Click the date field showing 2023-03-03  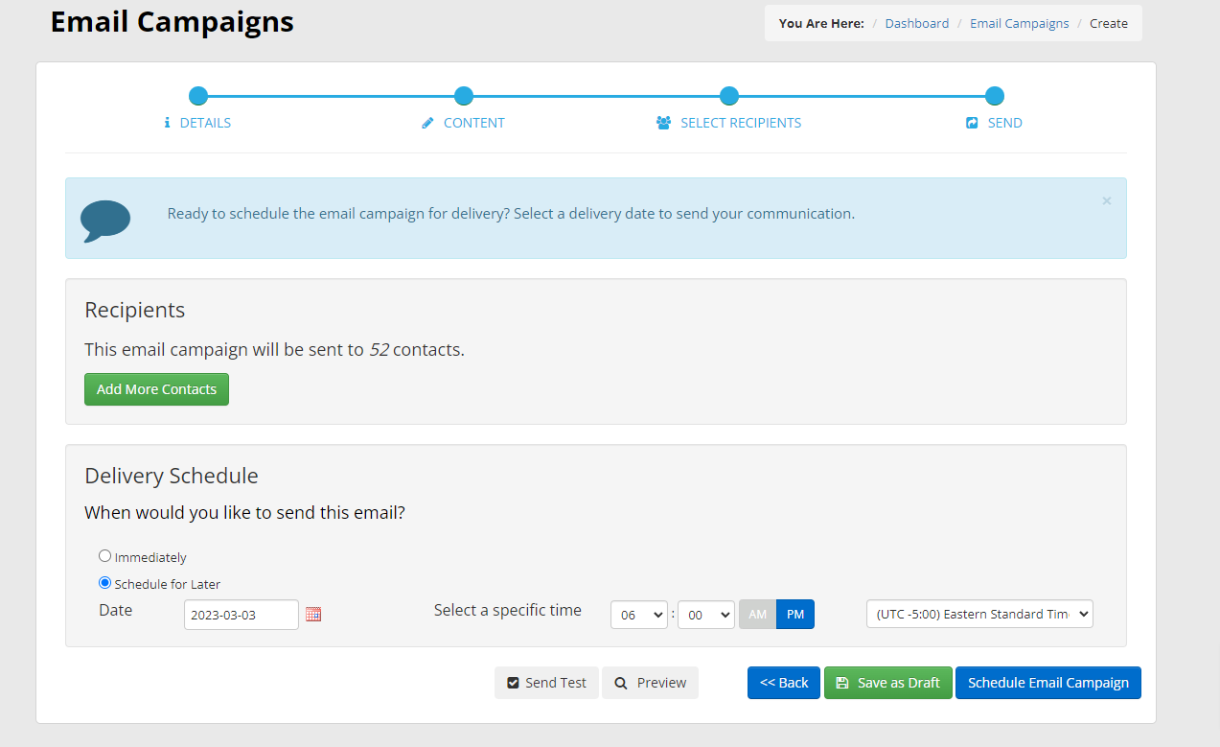pyautogui.click(x=242, y=615)
